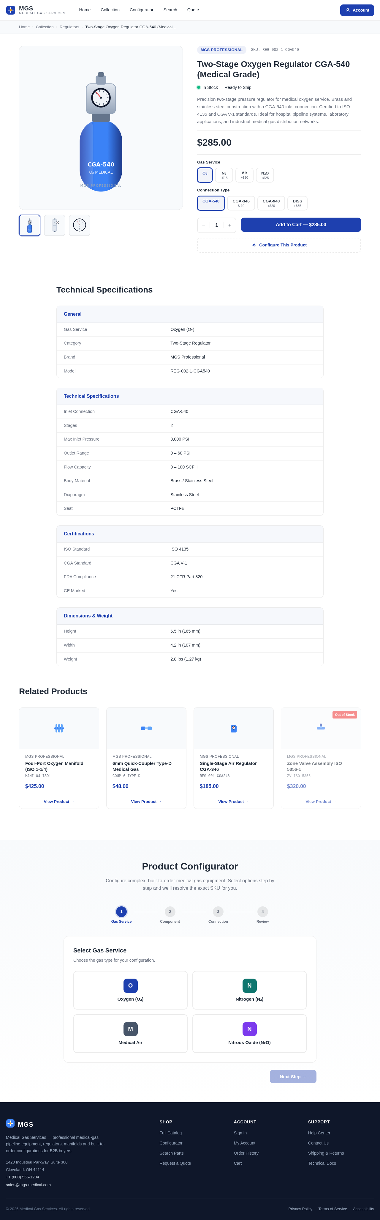Select Oxygen (O₂) configurator card
The width and height of the screenshot is (380, 1220).
click(x=131, y=990)
